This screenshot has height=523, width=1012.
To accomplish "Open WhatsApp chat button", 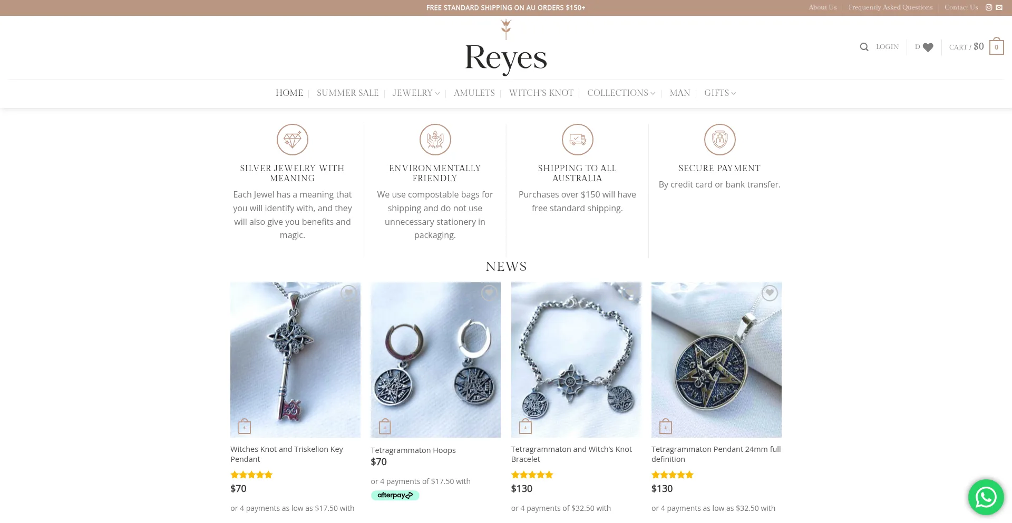I will (x=986, y=497).
